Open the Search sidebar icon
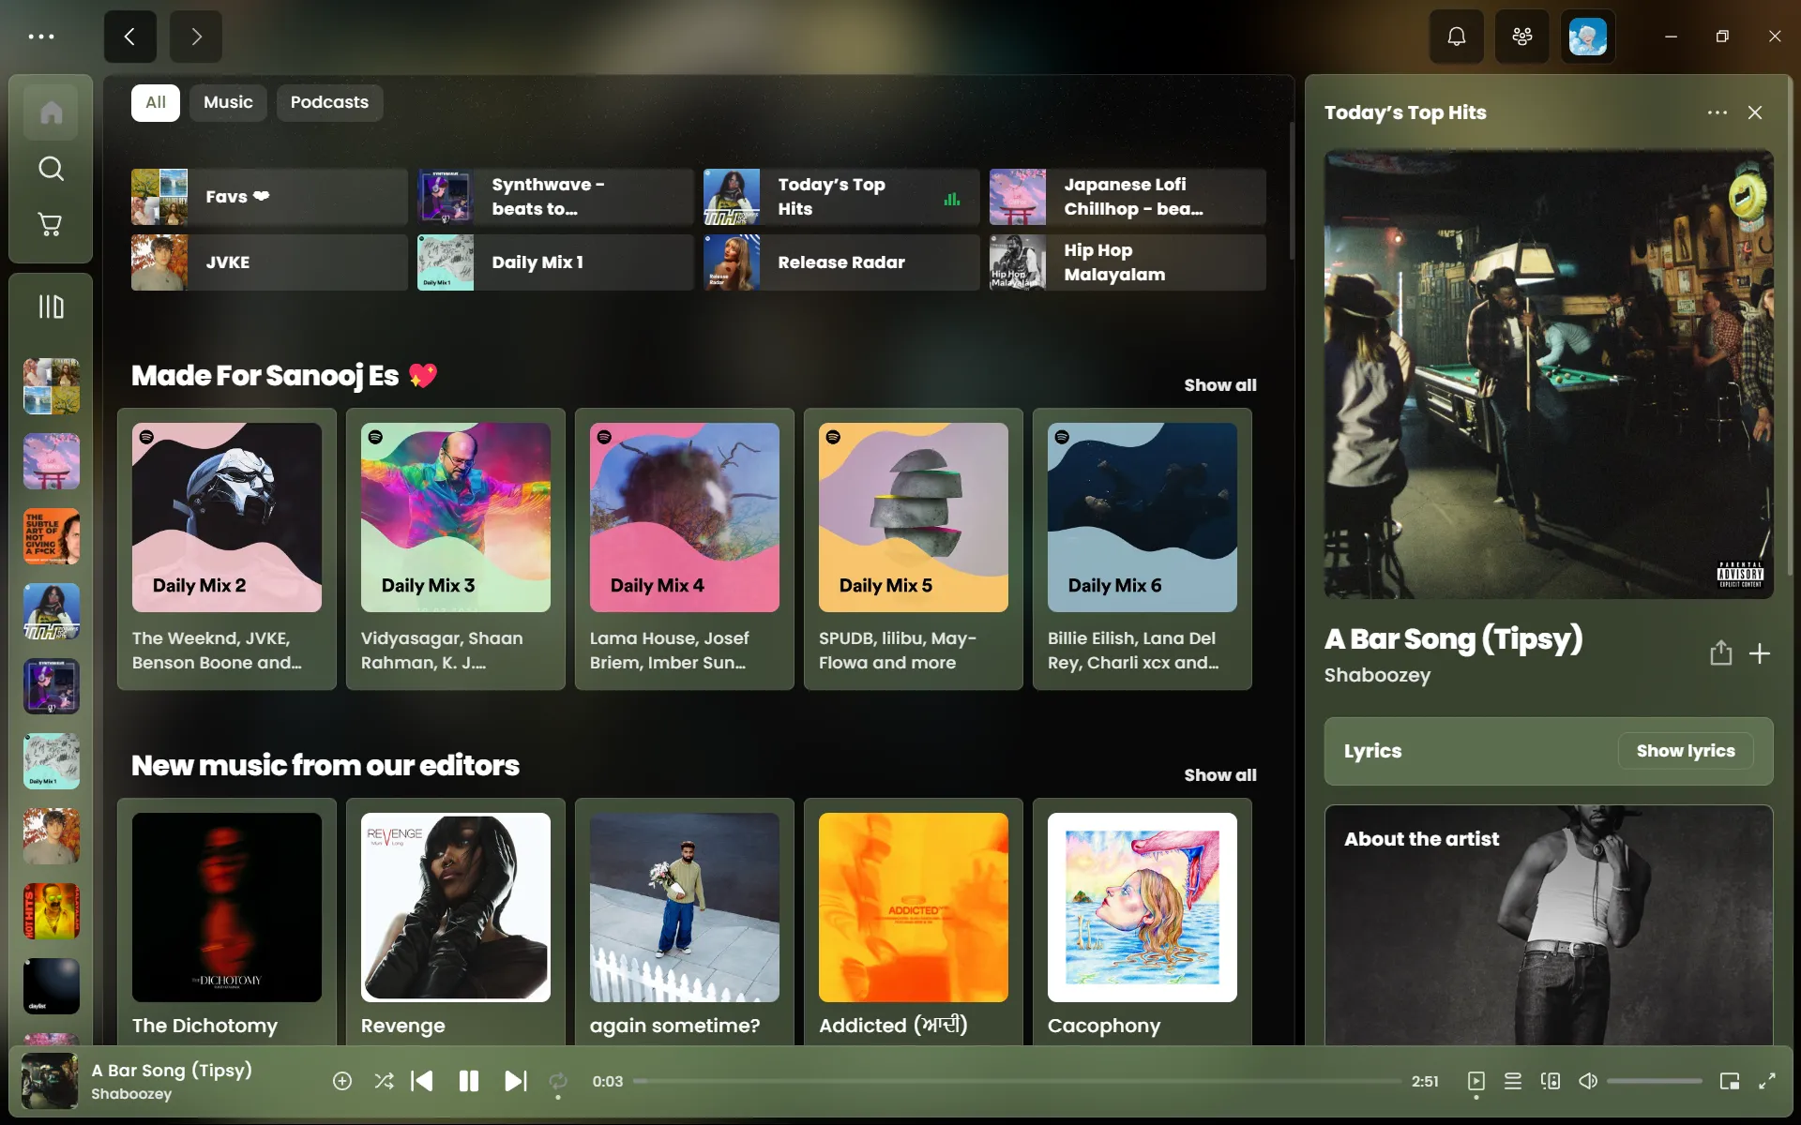1801x1125 pixels. tap(51, 169)
